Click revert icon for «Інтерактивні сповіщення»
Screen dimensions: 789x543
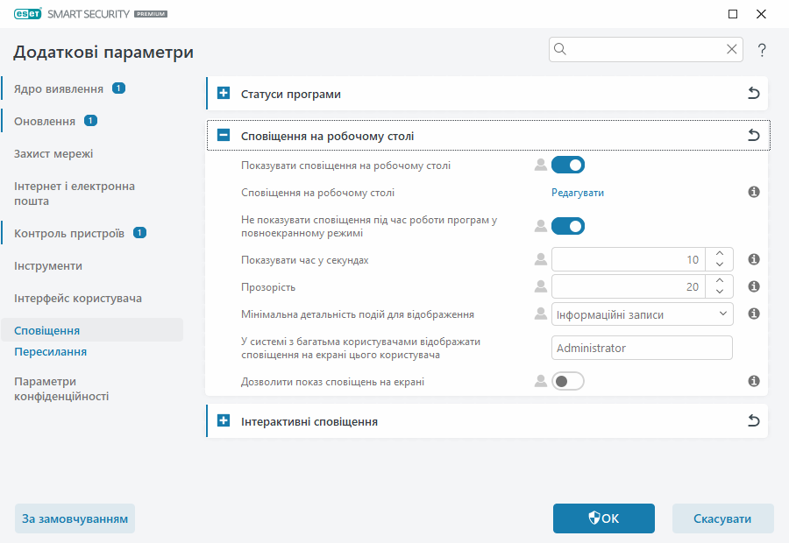click(x=753, y=420)
